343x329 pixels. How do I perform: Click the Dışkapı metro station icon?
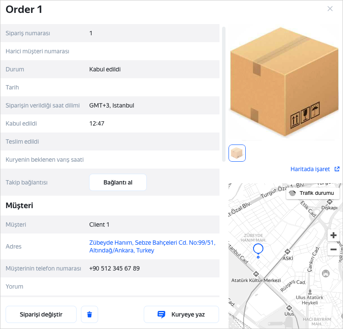(329, 201)
